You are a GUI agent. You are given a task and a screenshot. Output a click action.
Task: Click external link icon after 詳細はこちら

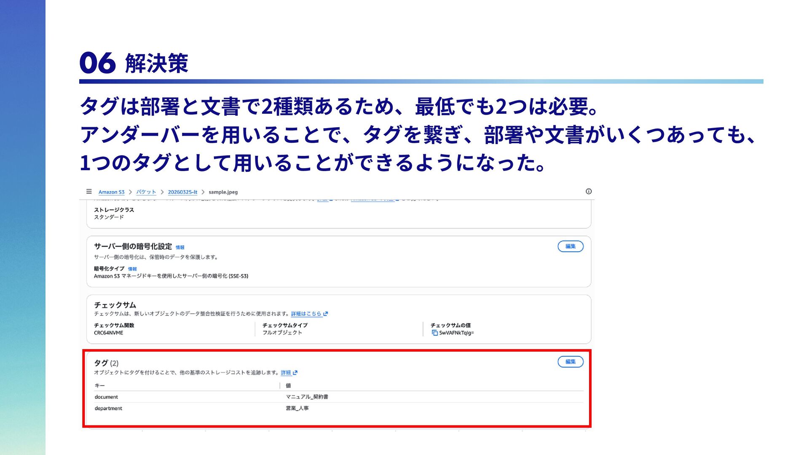(326, 314)
